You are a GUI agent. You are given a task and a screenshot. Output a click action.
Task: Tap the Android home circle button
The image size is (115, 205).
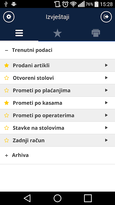coord(57,198)
